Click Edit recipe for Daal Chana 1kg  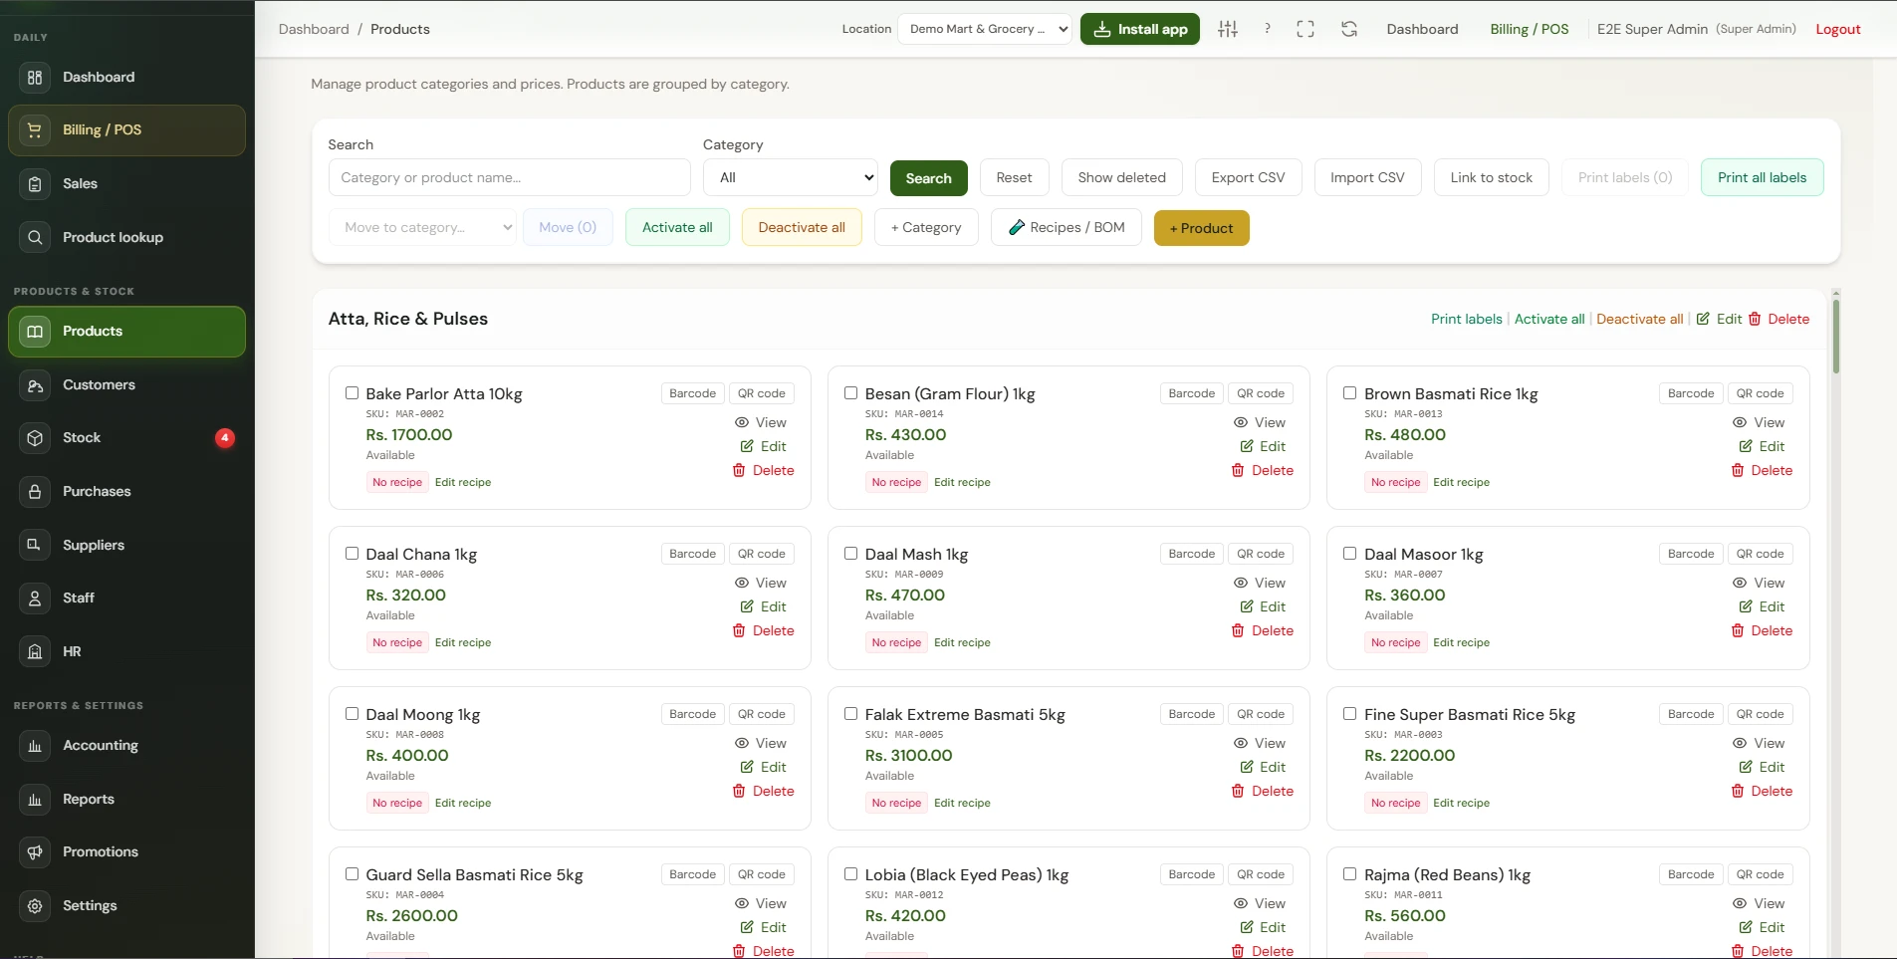[463, 642]
